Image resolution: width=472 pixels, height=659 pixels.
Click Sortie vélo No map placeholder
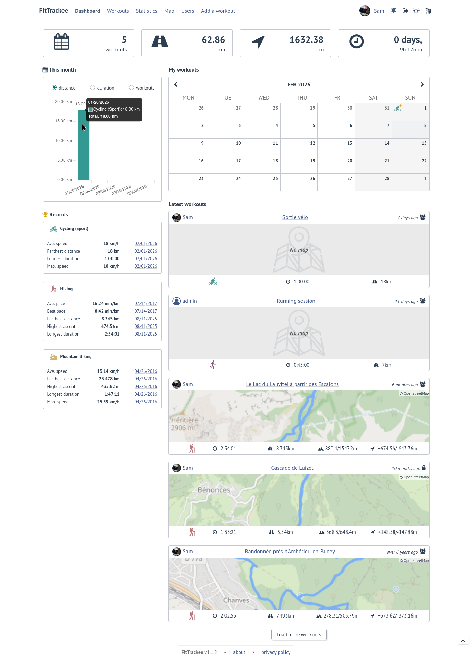tap(299, 250)
